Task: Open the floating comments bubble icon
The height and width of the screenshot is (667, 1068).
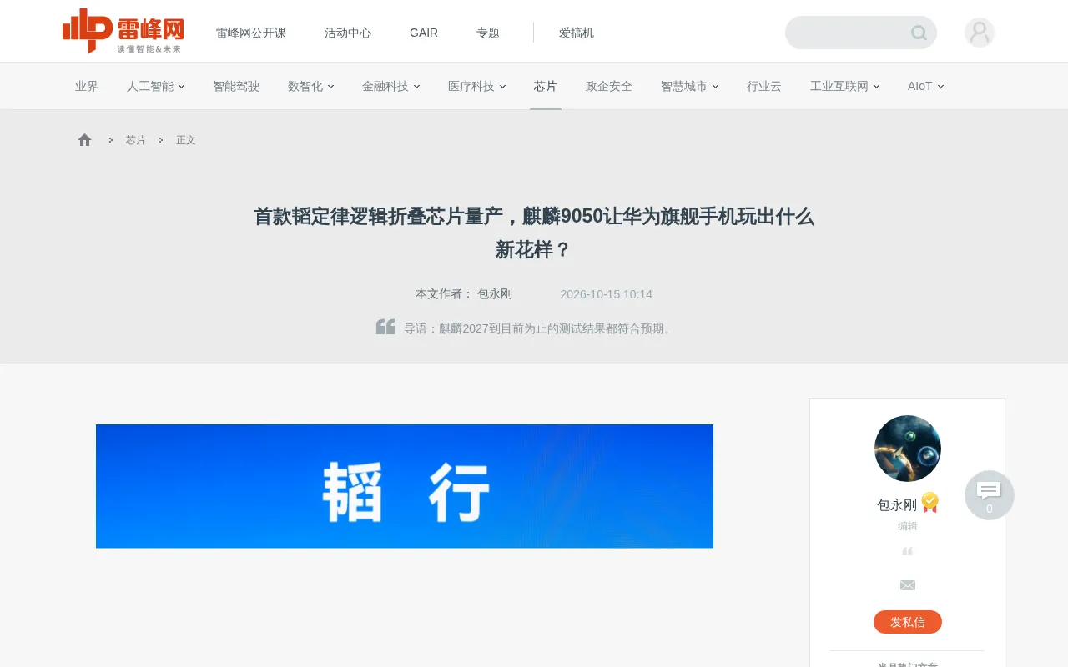Action: (x=990, y=495)
